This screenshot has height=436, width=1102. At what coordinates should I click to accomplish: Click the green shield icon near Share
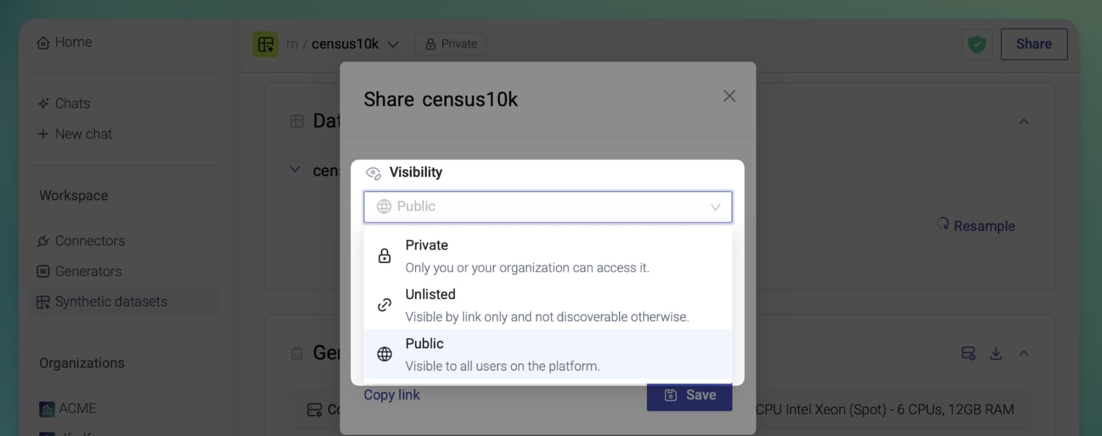pos(977,44)
